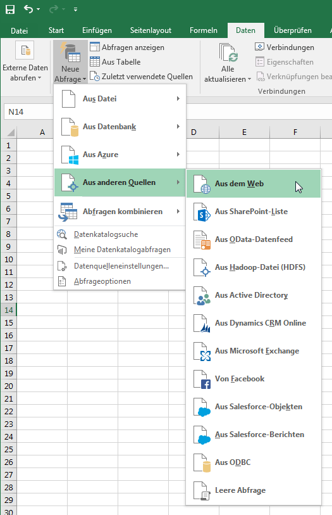Expand Abfragen kombinieren submenu
Viewport: 332px width, 515px height.
point(120,212)
